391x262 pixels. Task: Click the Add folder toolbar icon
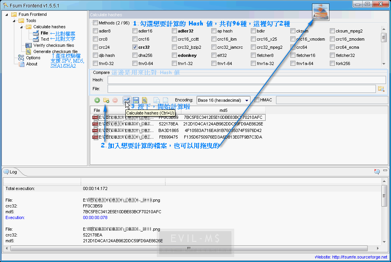(x=106, y=100)
